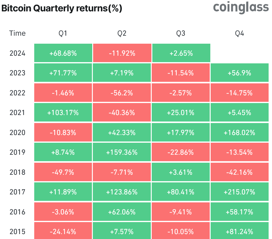Image resolution: width=272 pixels, height=239 pixels.
Task: Click the +68.68% cell for 2024 Q1
Action: 63,53
